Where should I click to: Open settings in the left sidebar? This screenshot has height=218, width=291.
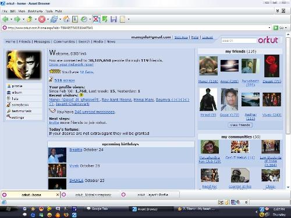pos(24,117)
